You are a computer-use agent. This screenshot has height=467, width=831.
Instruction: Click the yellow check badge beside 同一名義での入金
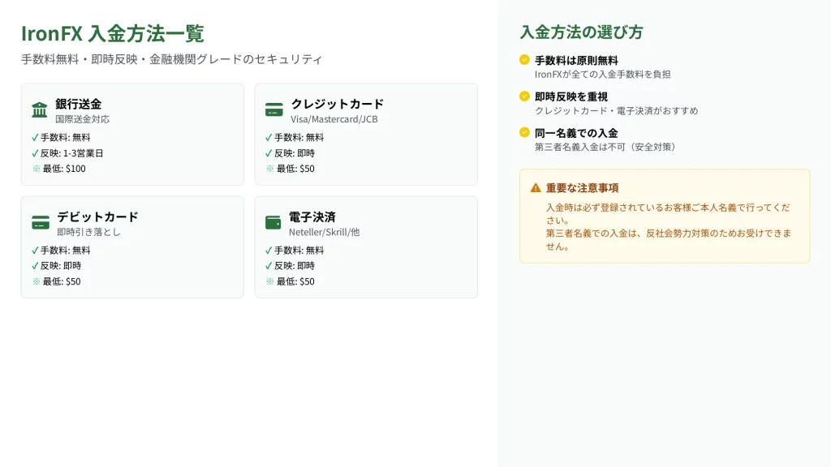click(x=524, y=132)
